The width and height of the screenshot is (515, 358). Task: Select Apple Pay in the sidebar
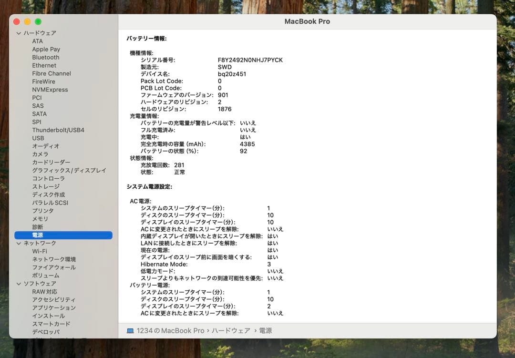point(46,49)
